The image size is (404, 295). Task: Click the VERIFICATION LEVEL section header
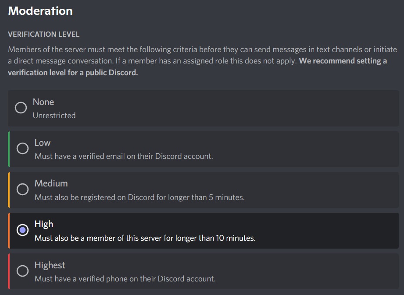(44, 34)
